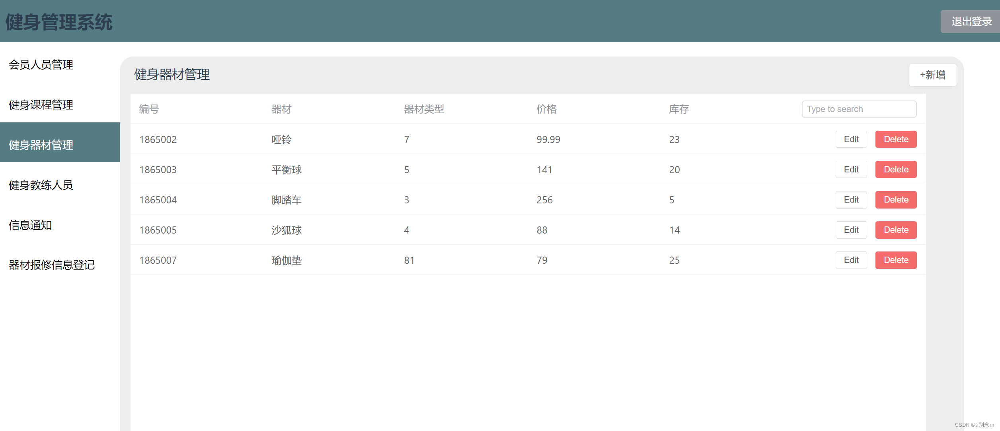The image size is (1000, 431).
Task: Delete the 瑜伽垫 row
Action: pos(896,260)
